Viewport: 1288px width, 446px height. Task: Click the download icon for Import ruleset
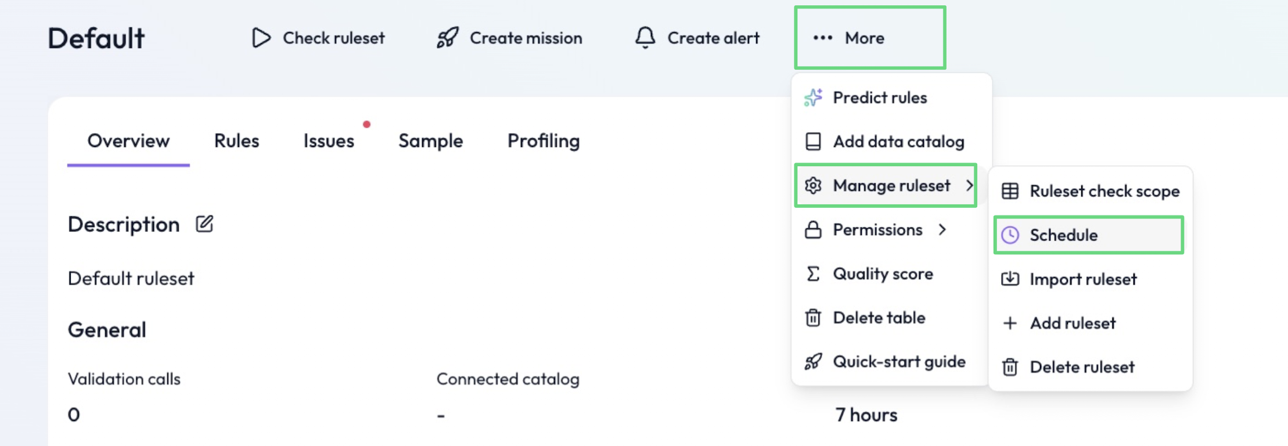pyautogui.click(x=1010, y=279)
